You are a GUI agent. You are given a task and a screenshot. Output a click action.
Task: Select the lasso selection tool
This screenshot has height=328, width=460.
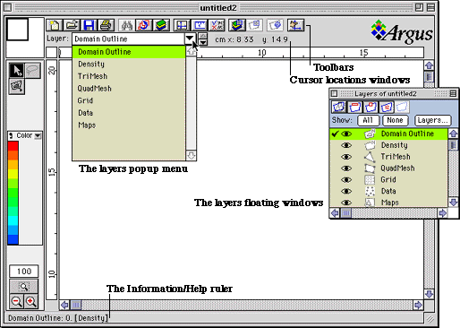(x=33, y=71)
